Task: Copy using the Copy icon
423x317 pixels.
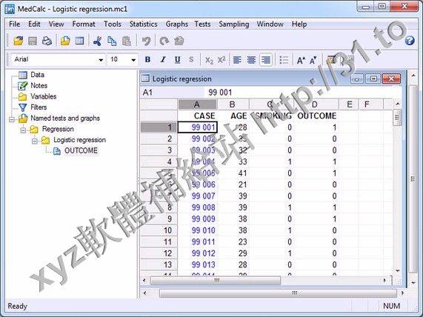Action: [112, 41]
